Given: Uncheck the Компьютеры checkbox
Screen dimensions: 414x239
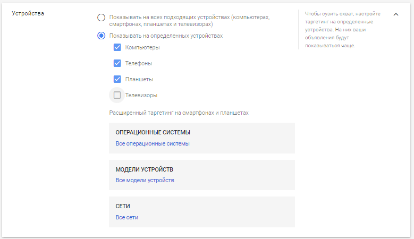Looking at the screenshot, I should pos(117,48).
